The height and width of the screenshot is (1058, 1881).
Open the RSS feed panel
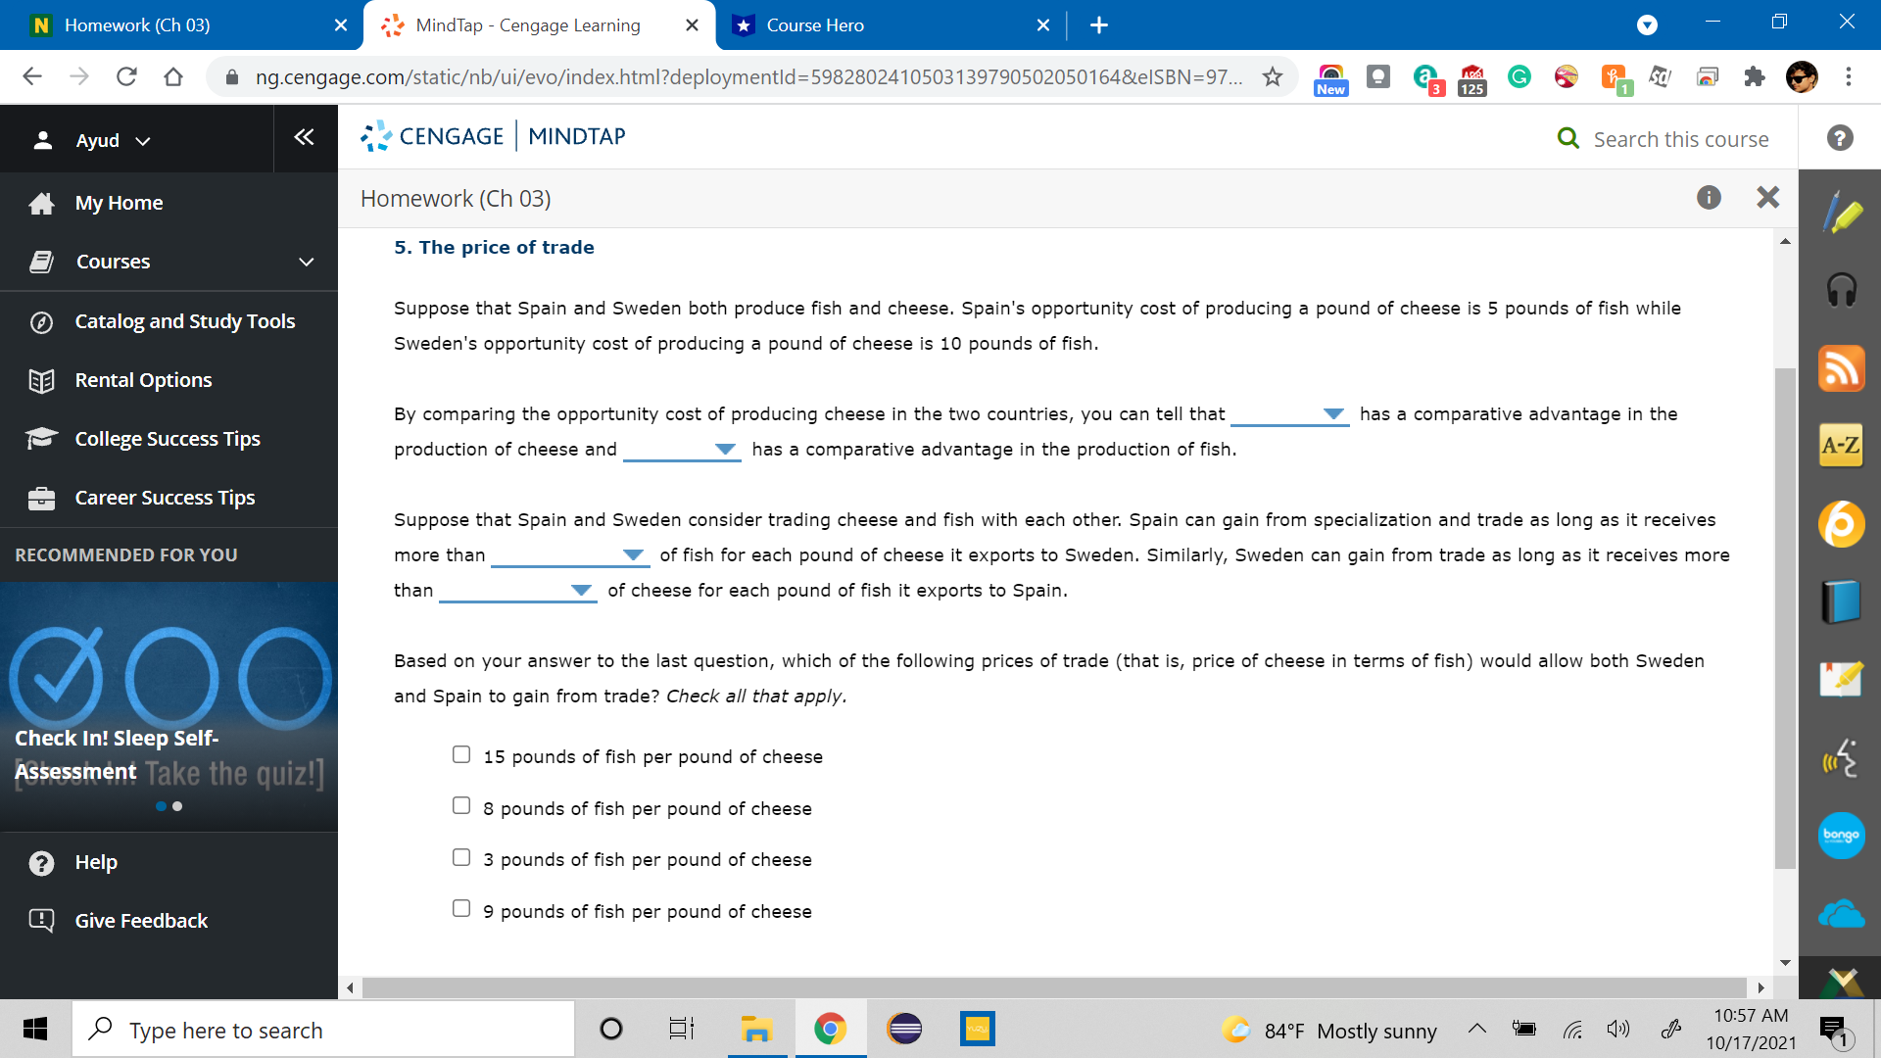click(x=1841, y=368)
